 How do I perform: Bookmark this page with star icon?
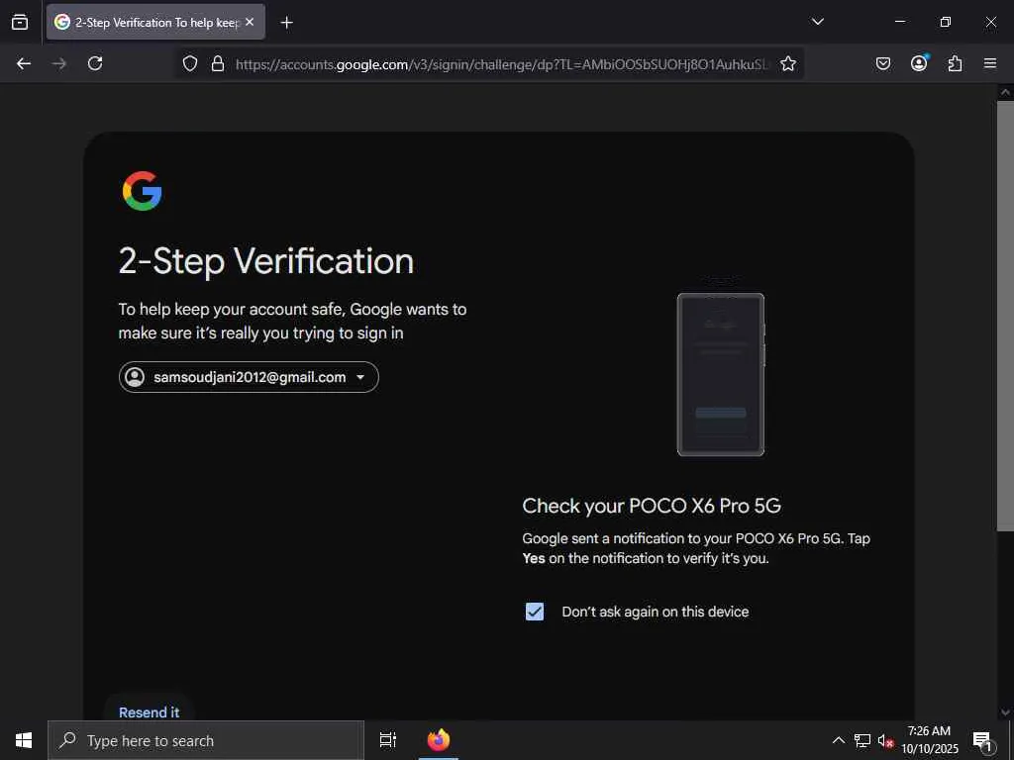click(787, 63)
